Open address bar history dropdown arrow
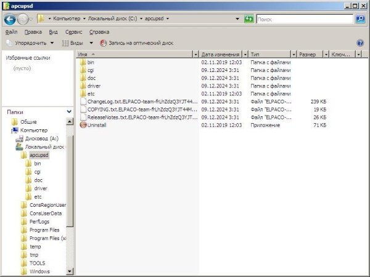Screen dimensions: 370x277 pos(237,19)
